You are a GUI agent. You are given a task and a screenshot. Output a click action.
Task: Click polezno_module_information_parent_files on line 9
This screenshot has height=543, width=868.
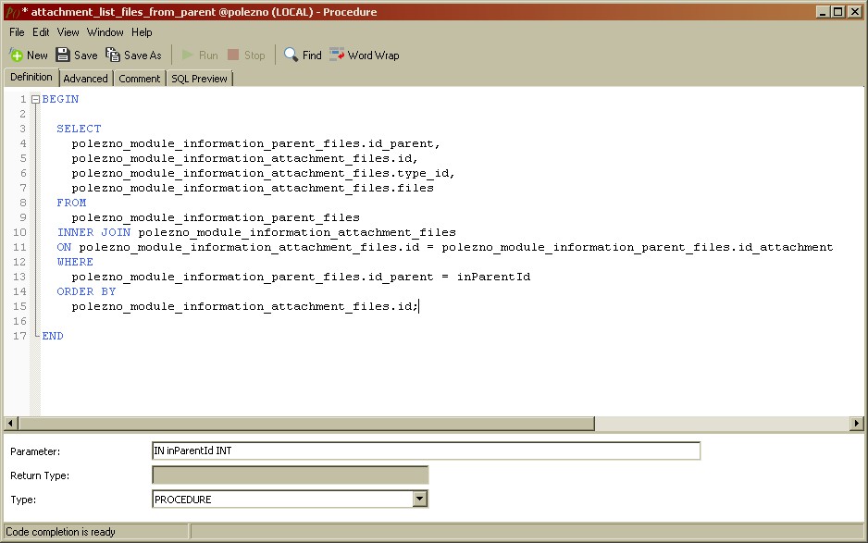coord(216,217)
